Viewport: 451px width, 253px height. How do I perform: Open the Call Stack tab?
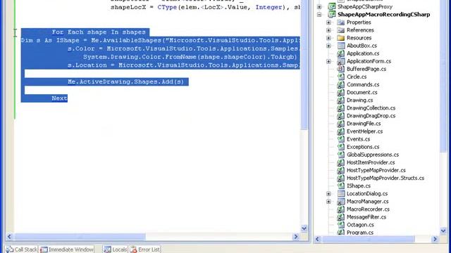coord(22,249)
